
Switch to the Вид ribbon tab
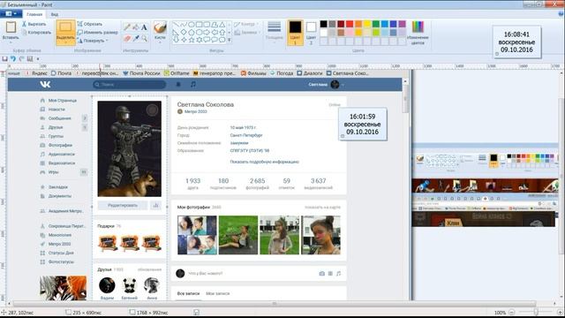click(55, 14)
